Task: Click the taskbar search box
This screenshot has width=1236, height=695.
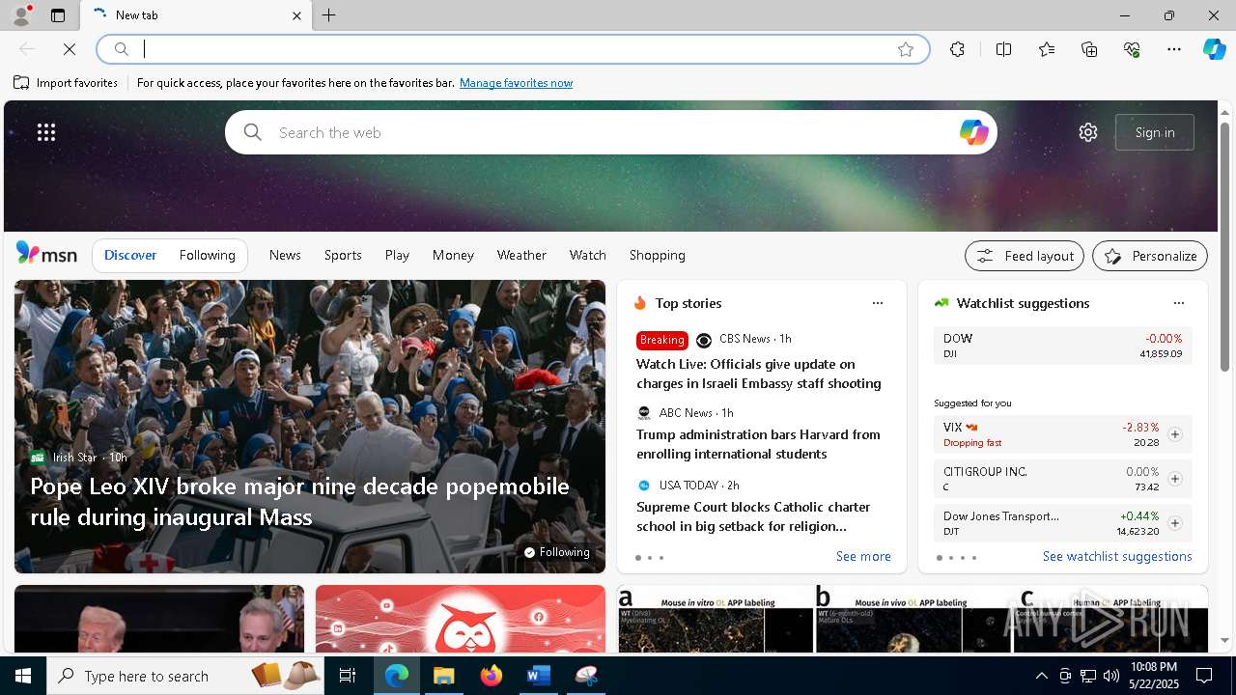Action: coord(183,676)
